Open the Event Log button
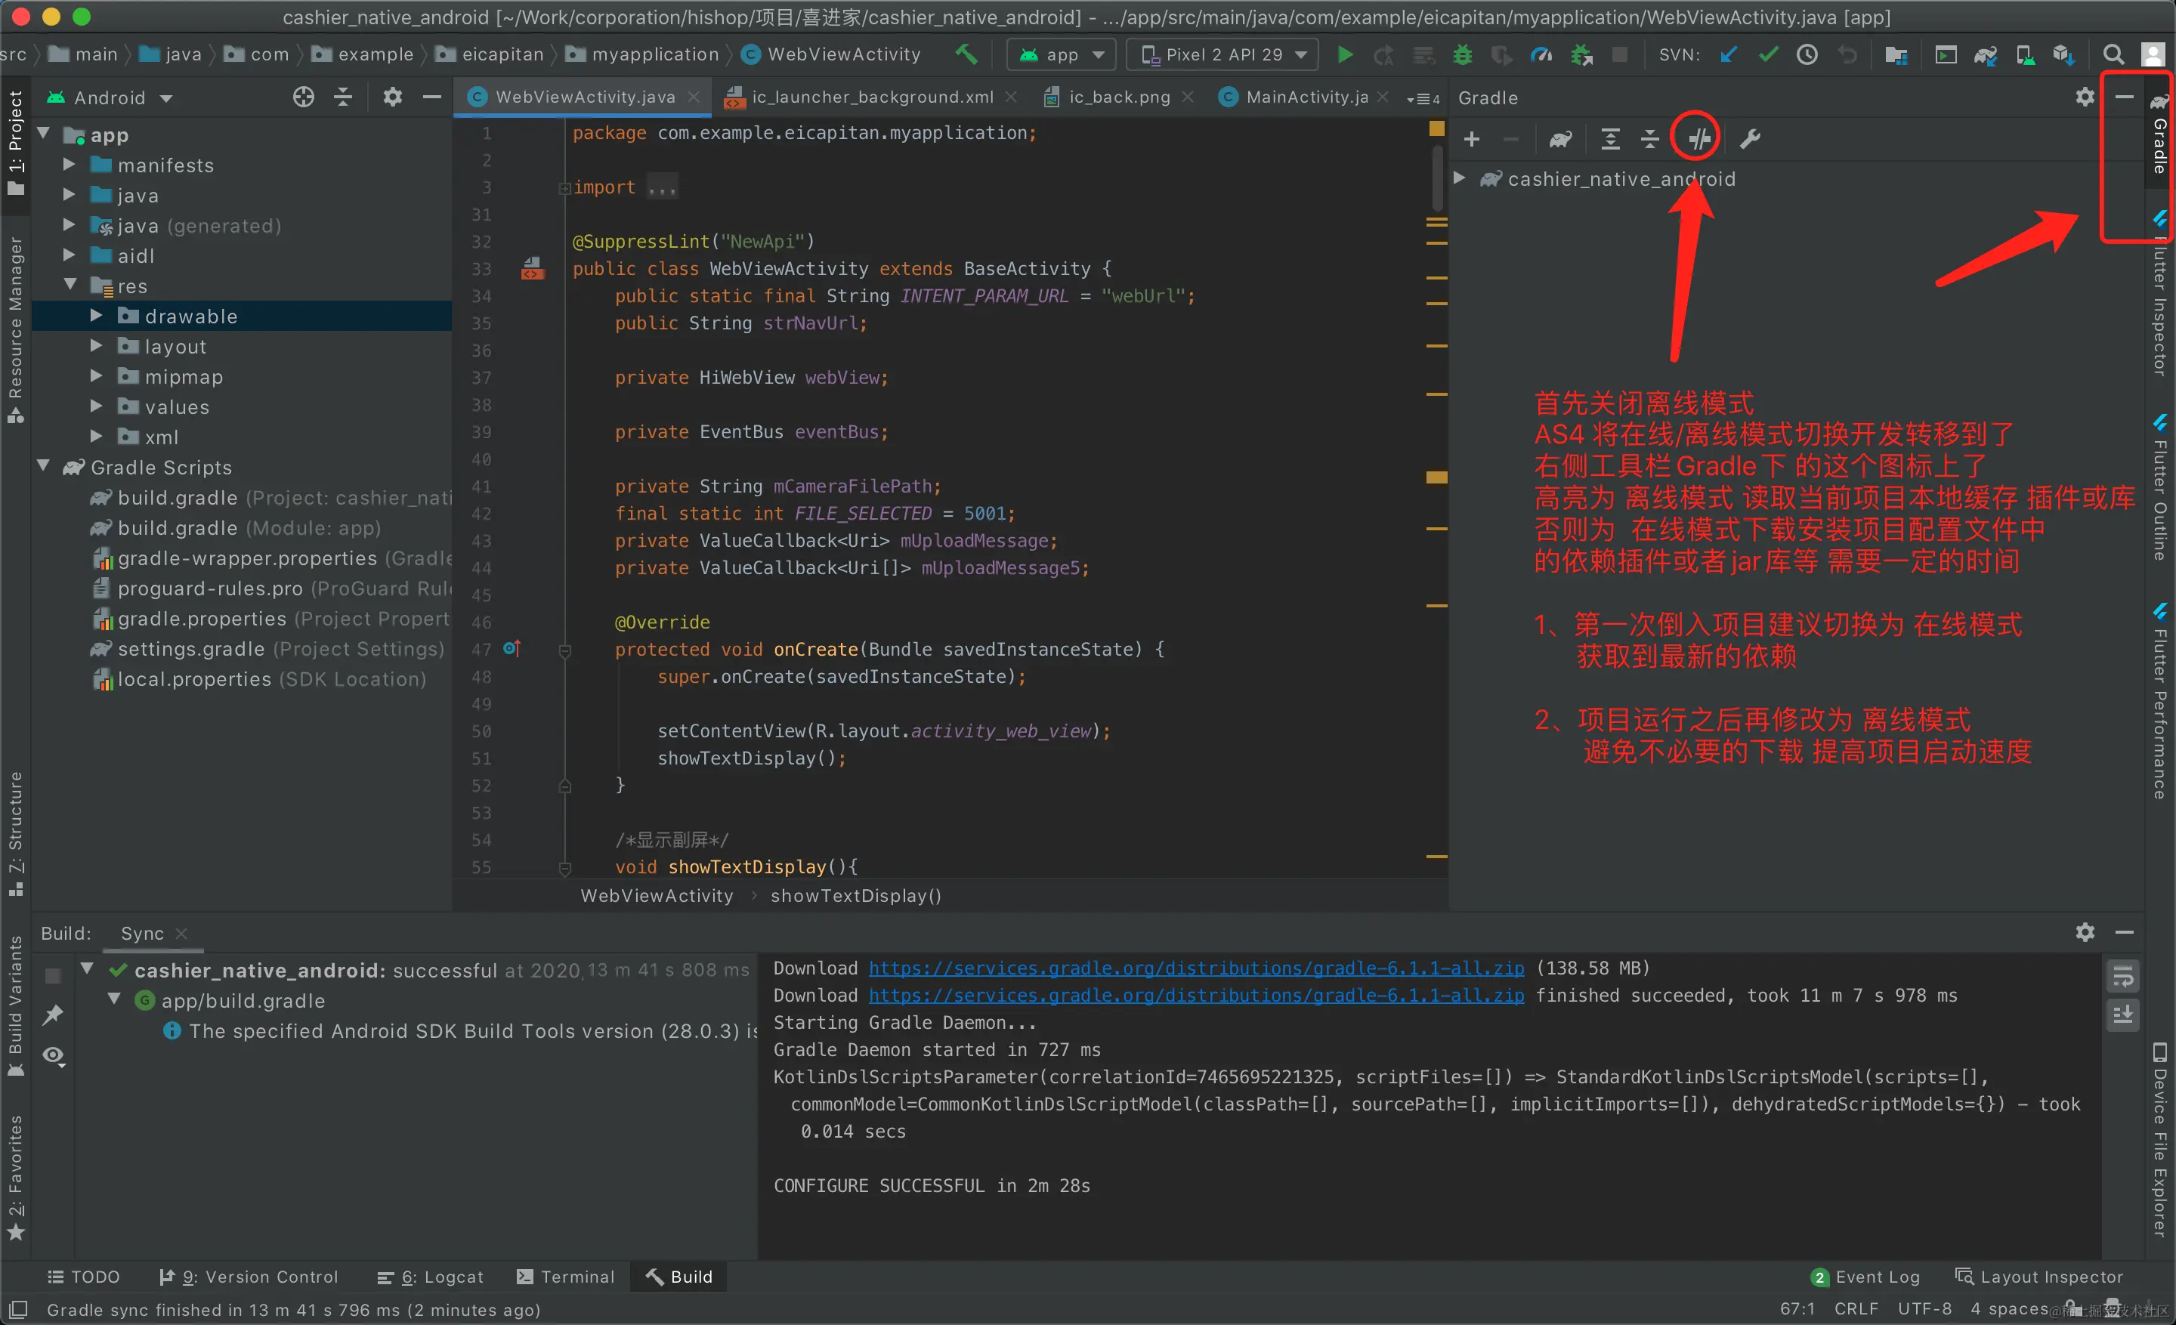Viewport: 2176px width, 1325px height. [1866, 1277]
